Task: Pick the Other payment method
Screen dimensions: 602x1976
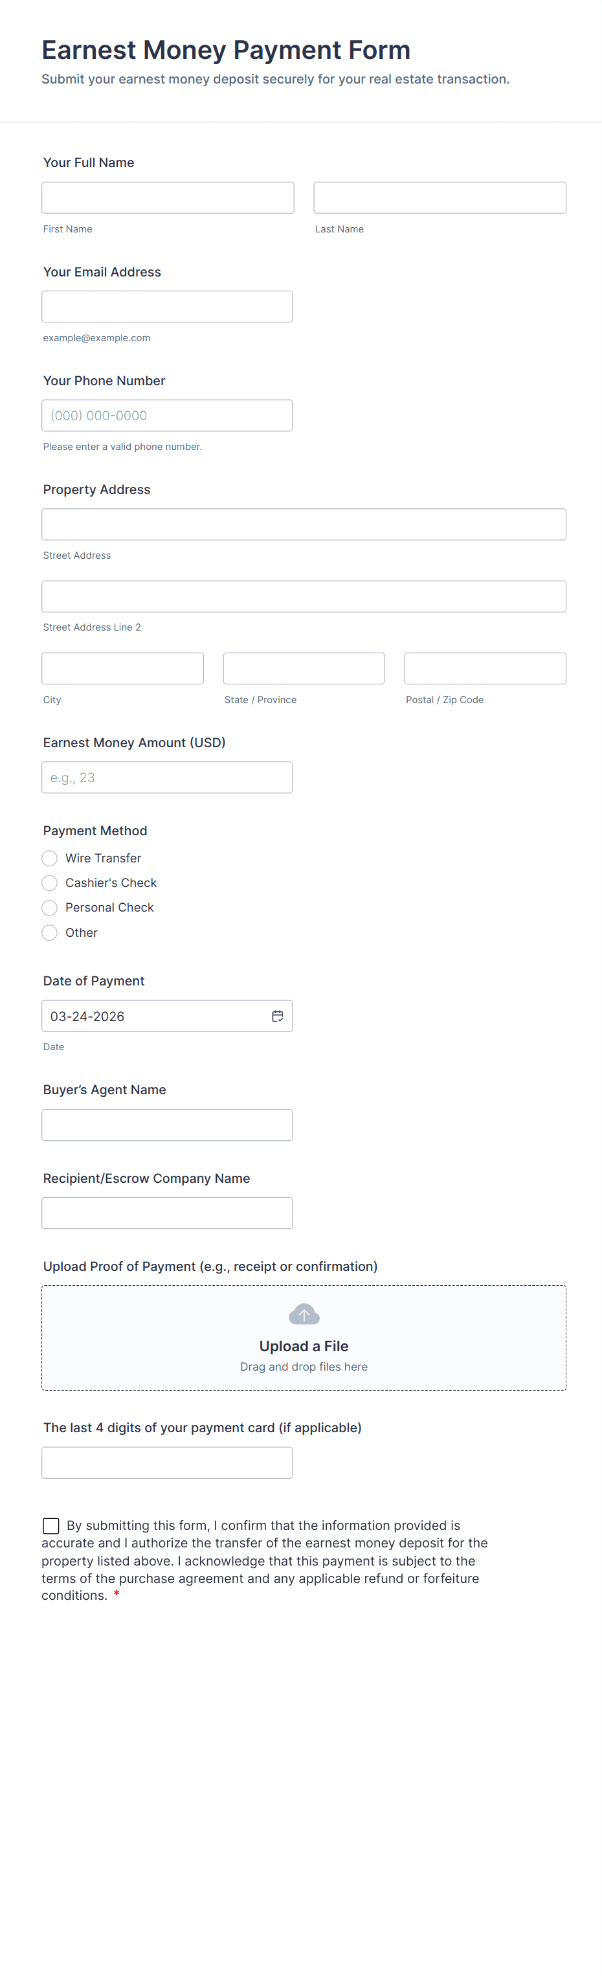Action: pyautogui.click(x=50, y=933)
